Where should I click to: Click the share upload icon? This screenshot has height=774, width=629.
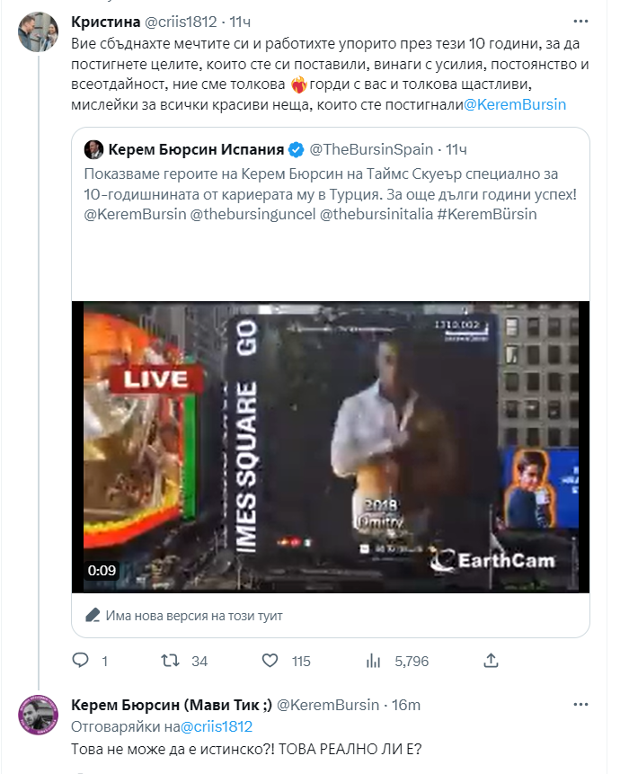tap(492, 661)
